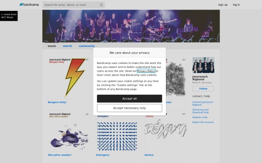The width and height of the screenshot is (262, 163).
Task: Follow Jazzrausch Bigband
Action: 203,89
